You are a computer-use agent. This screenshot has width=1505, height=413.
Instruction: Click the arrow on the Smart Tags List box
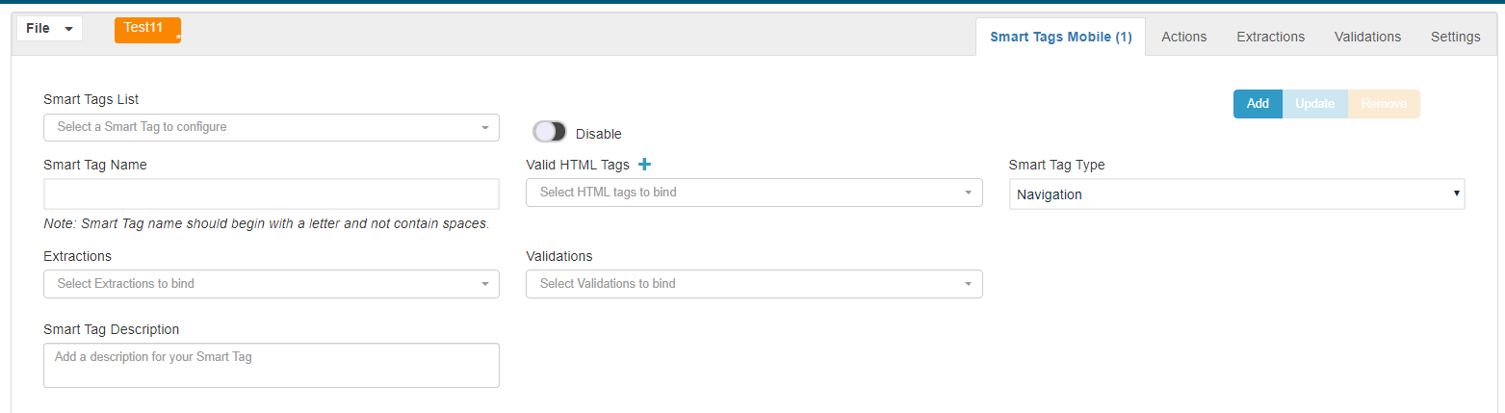(x=485, y=127)
